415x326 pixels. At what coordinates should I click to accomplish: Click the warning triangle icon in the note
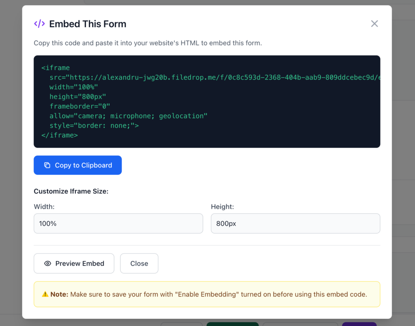point(46,294)
